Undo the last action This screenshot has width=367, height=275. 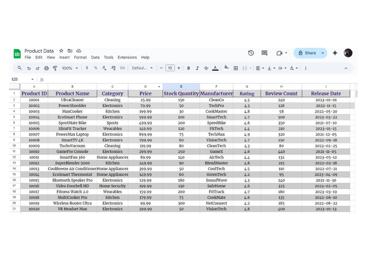(x=29, y=68)
